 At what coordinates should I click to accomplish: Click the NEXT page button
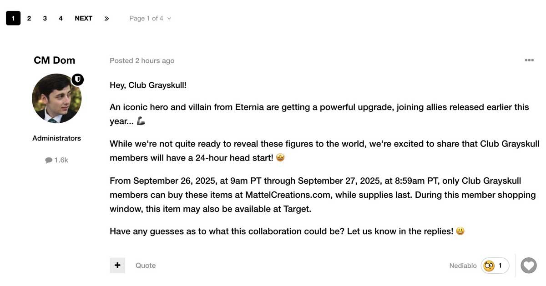(x=83, y=18)
